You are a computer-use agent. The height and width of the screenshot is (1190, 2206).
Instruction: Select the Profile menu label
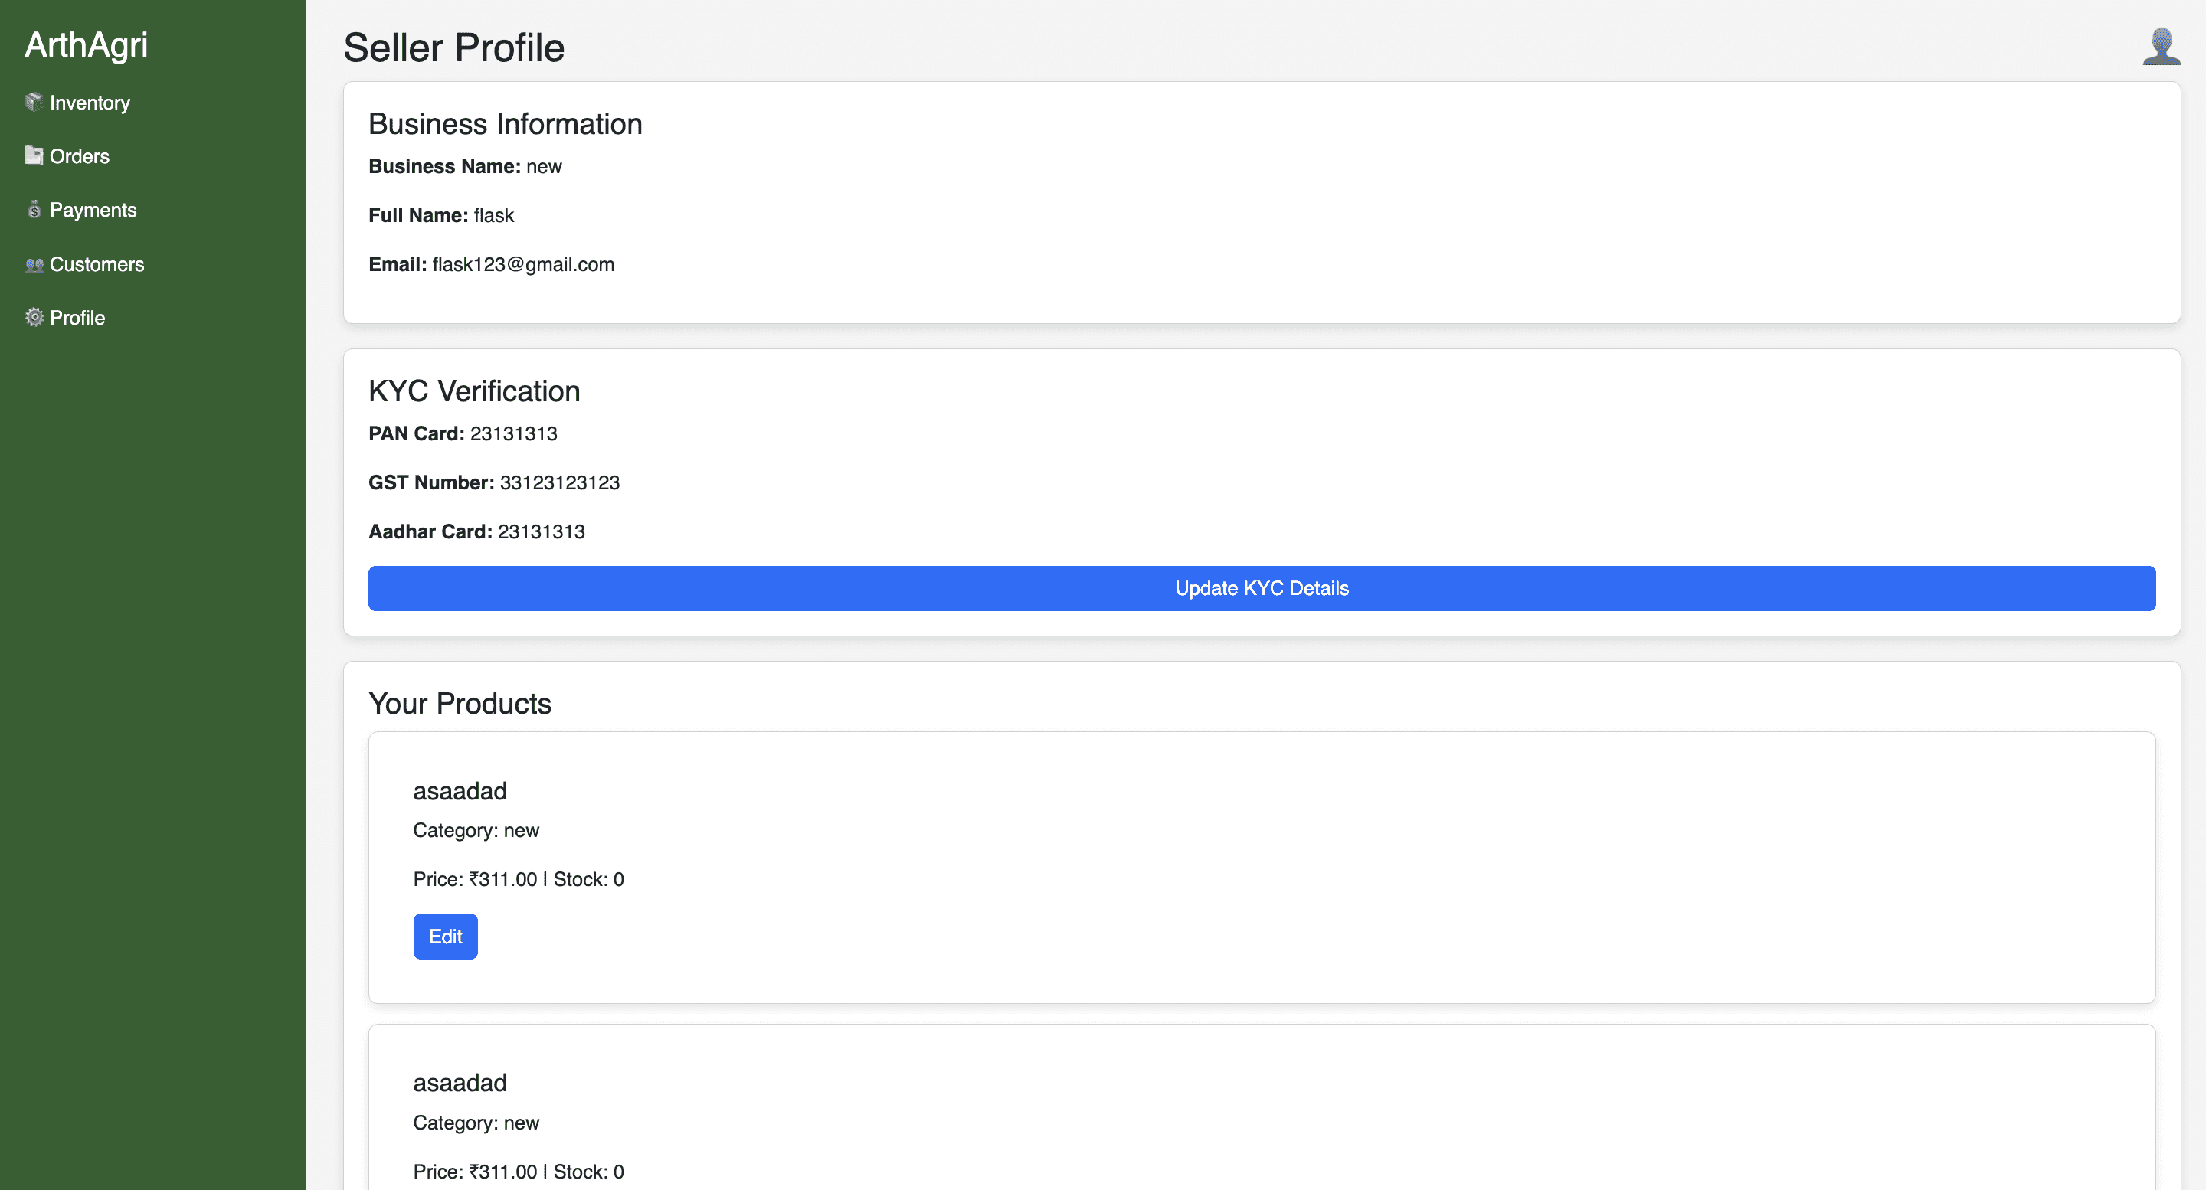(77, 318)
